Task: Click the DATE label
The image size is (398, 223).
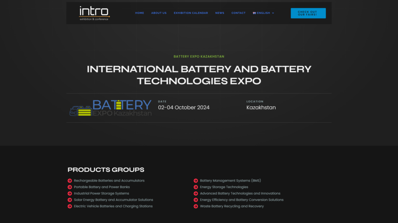Action: (162, 101)
